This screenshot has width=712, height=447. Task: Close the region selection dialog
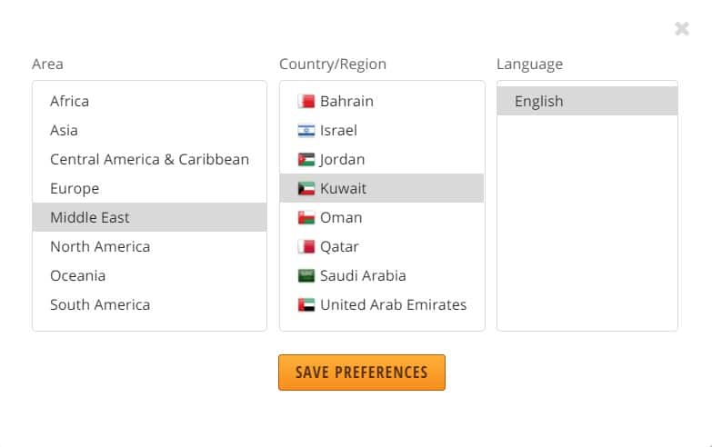tap(682, 28)
